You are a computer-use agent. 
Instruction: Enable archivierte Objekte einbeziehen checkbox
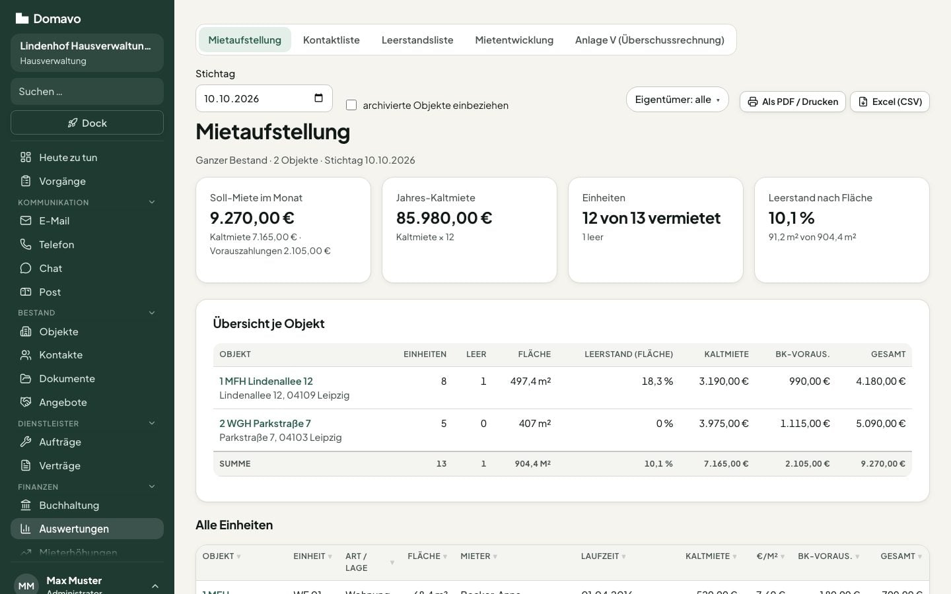(351, 105)
